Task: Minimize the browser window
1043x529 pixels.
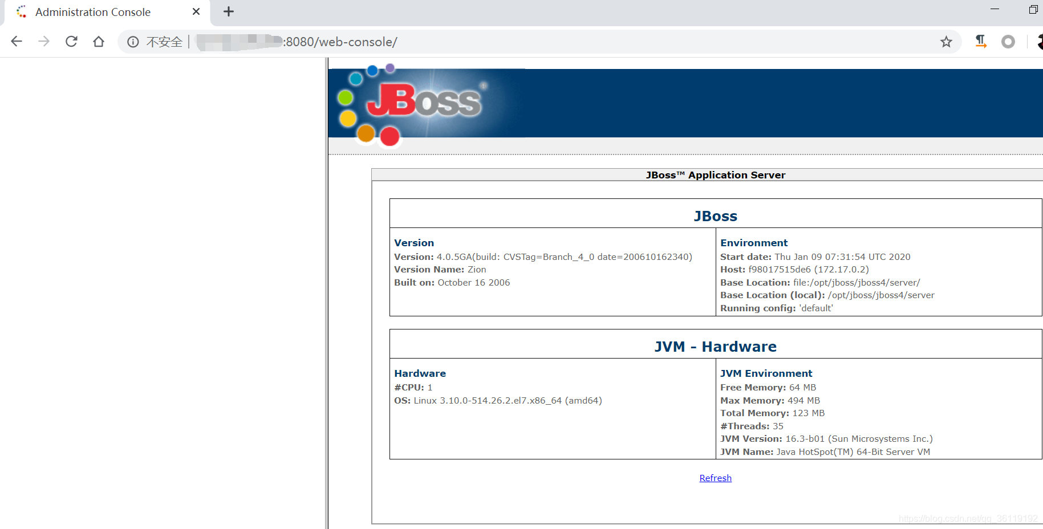Action: [x=995, y=10]
